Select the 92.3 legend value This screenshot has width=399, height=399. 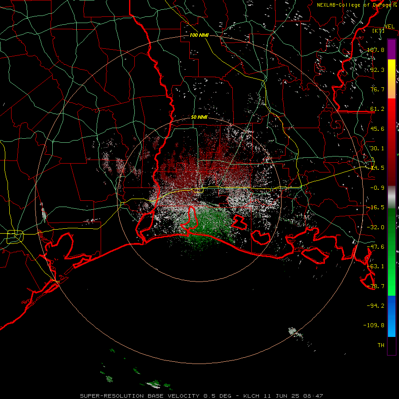377,70
